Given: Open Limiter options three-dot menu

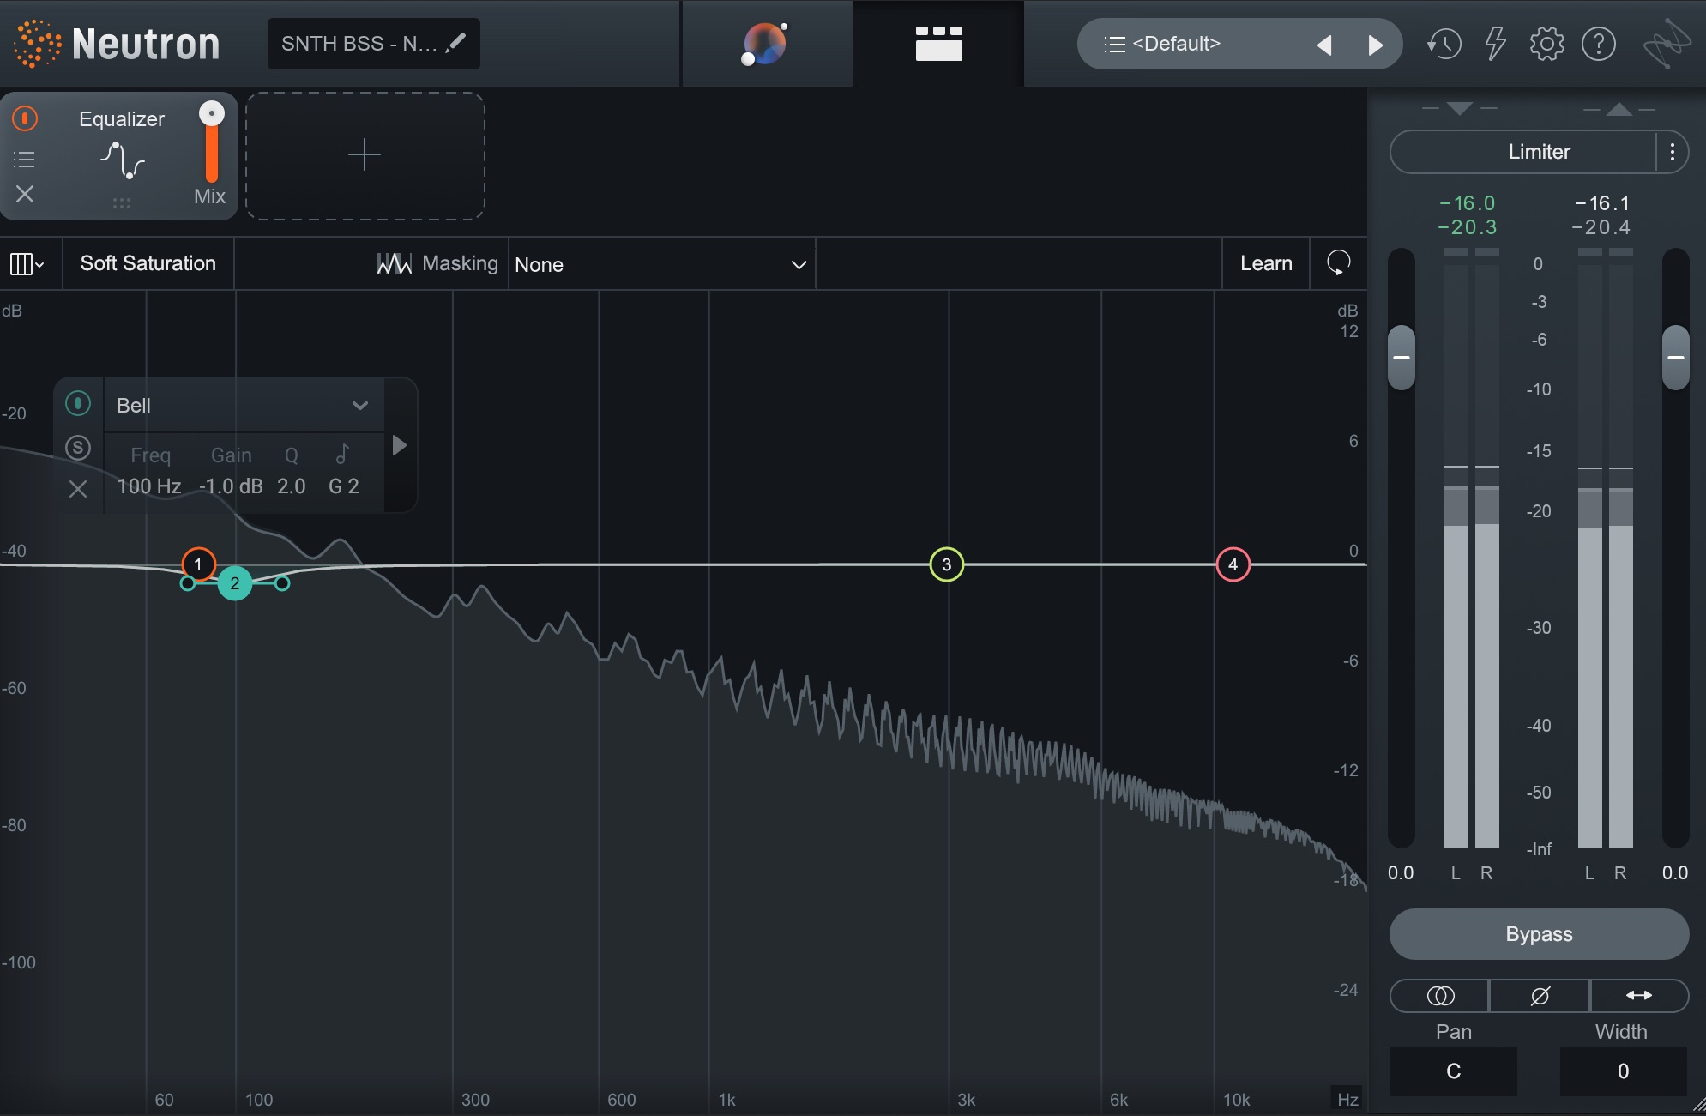Looking at the screenshot, I should point(1672,152).
